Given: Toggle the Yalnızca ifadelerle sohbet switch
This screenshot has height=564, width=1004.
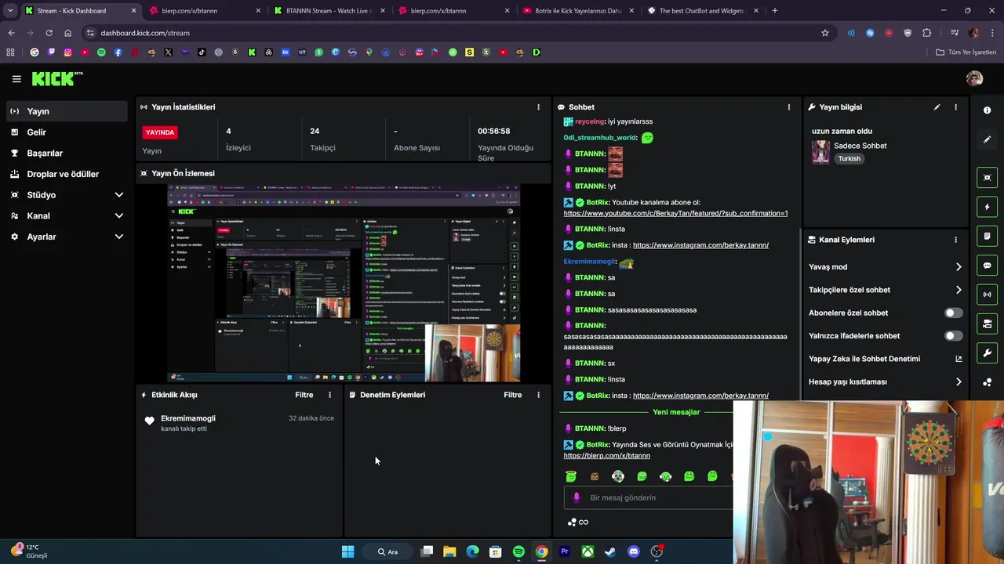Looking at the screenshot, I should point(953,336).
